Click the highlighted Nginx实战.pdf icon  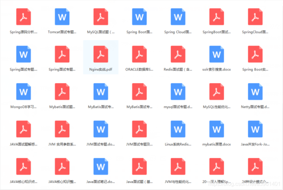point(101,54)
